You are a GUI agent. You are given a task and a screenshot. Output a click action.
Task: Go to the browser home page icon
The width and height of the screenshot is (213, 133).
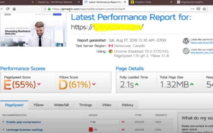[14, 9]
